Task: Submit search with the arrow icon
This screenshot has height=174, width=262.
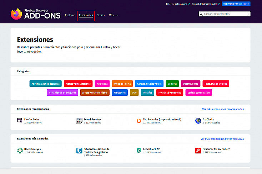Action: [x=247, y=14]
